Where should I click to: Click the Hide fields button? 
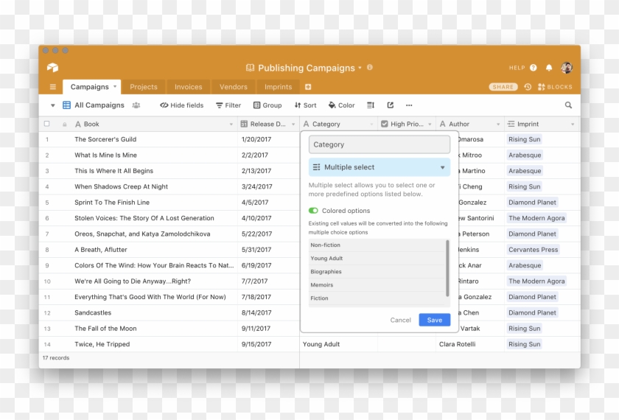coord(181,105)
